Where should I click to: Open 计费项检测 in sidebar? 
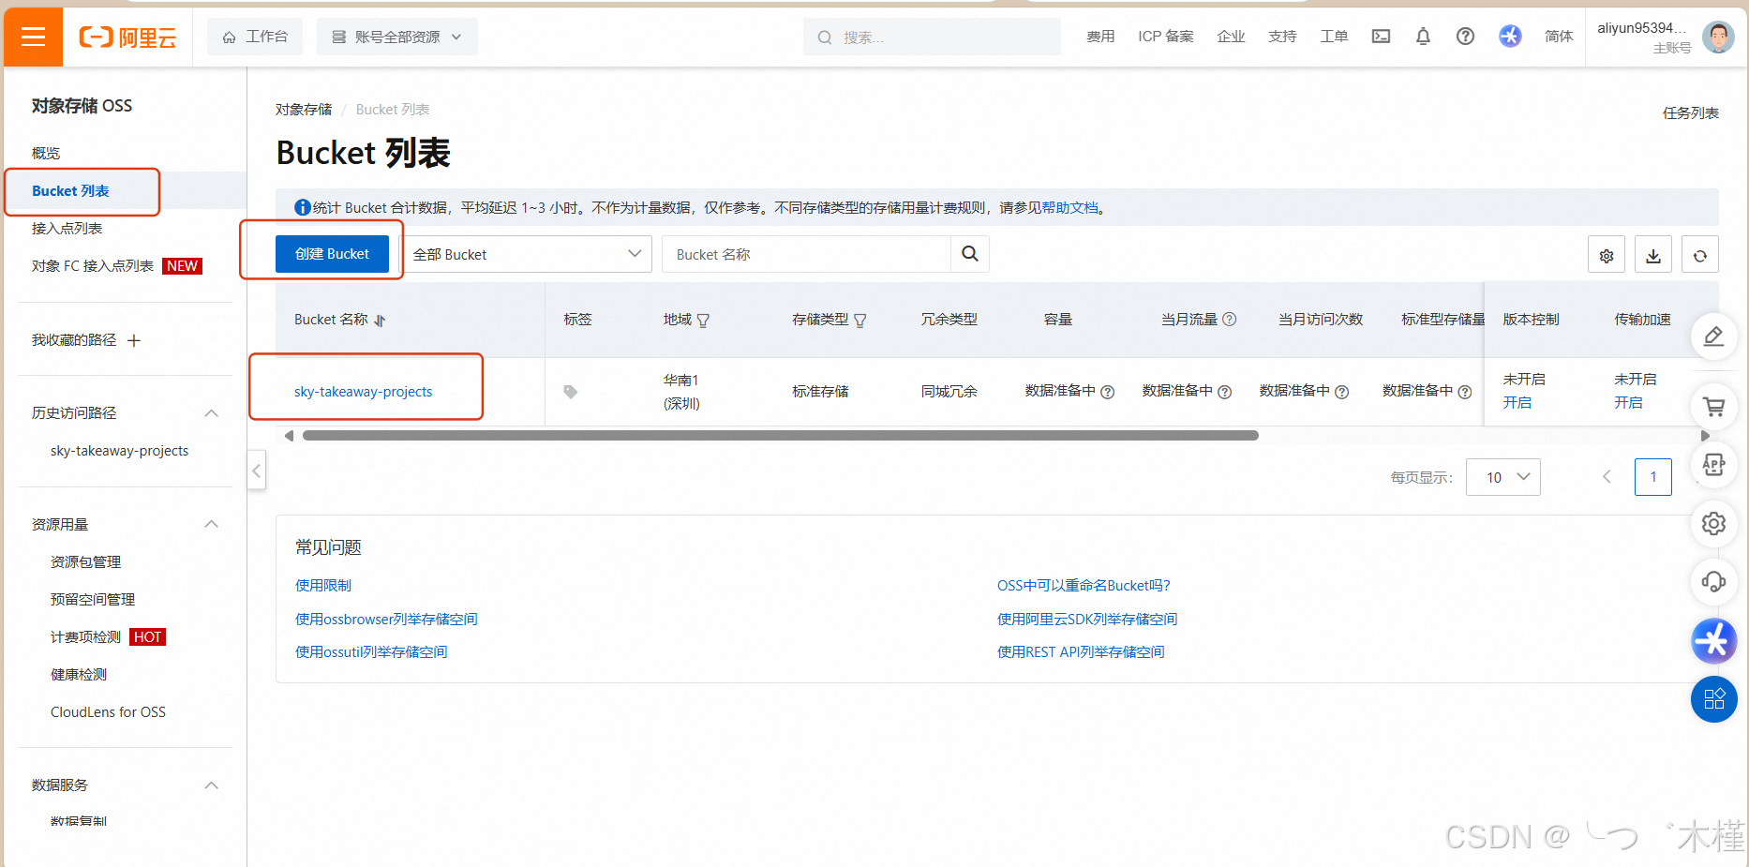(x=85, y=636)
